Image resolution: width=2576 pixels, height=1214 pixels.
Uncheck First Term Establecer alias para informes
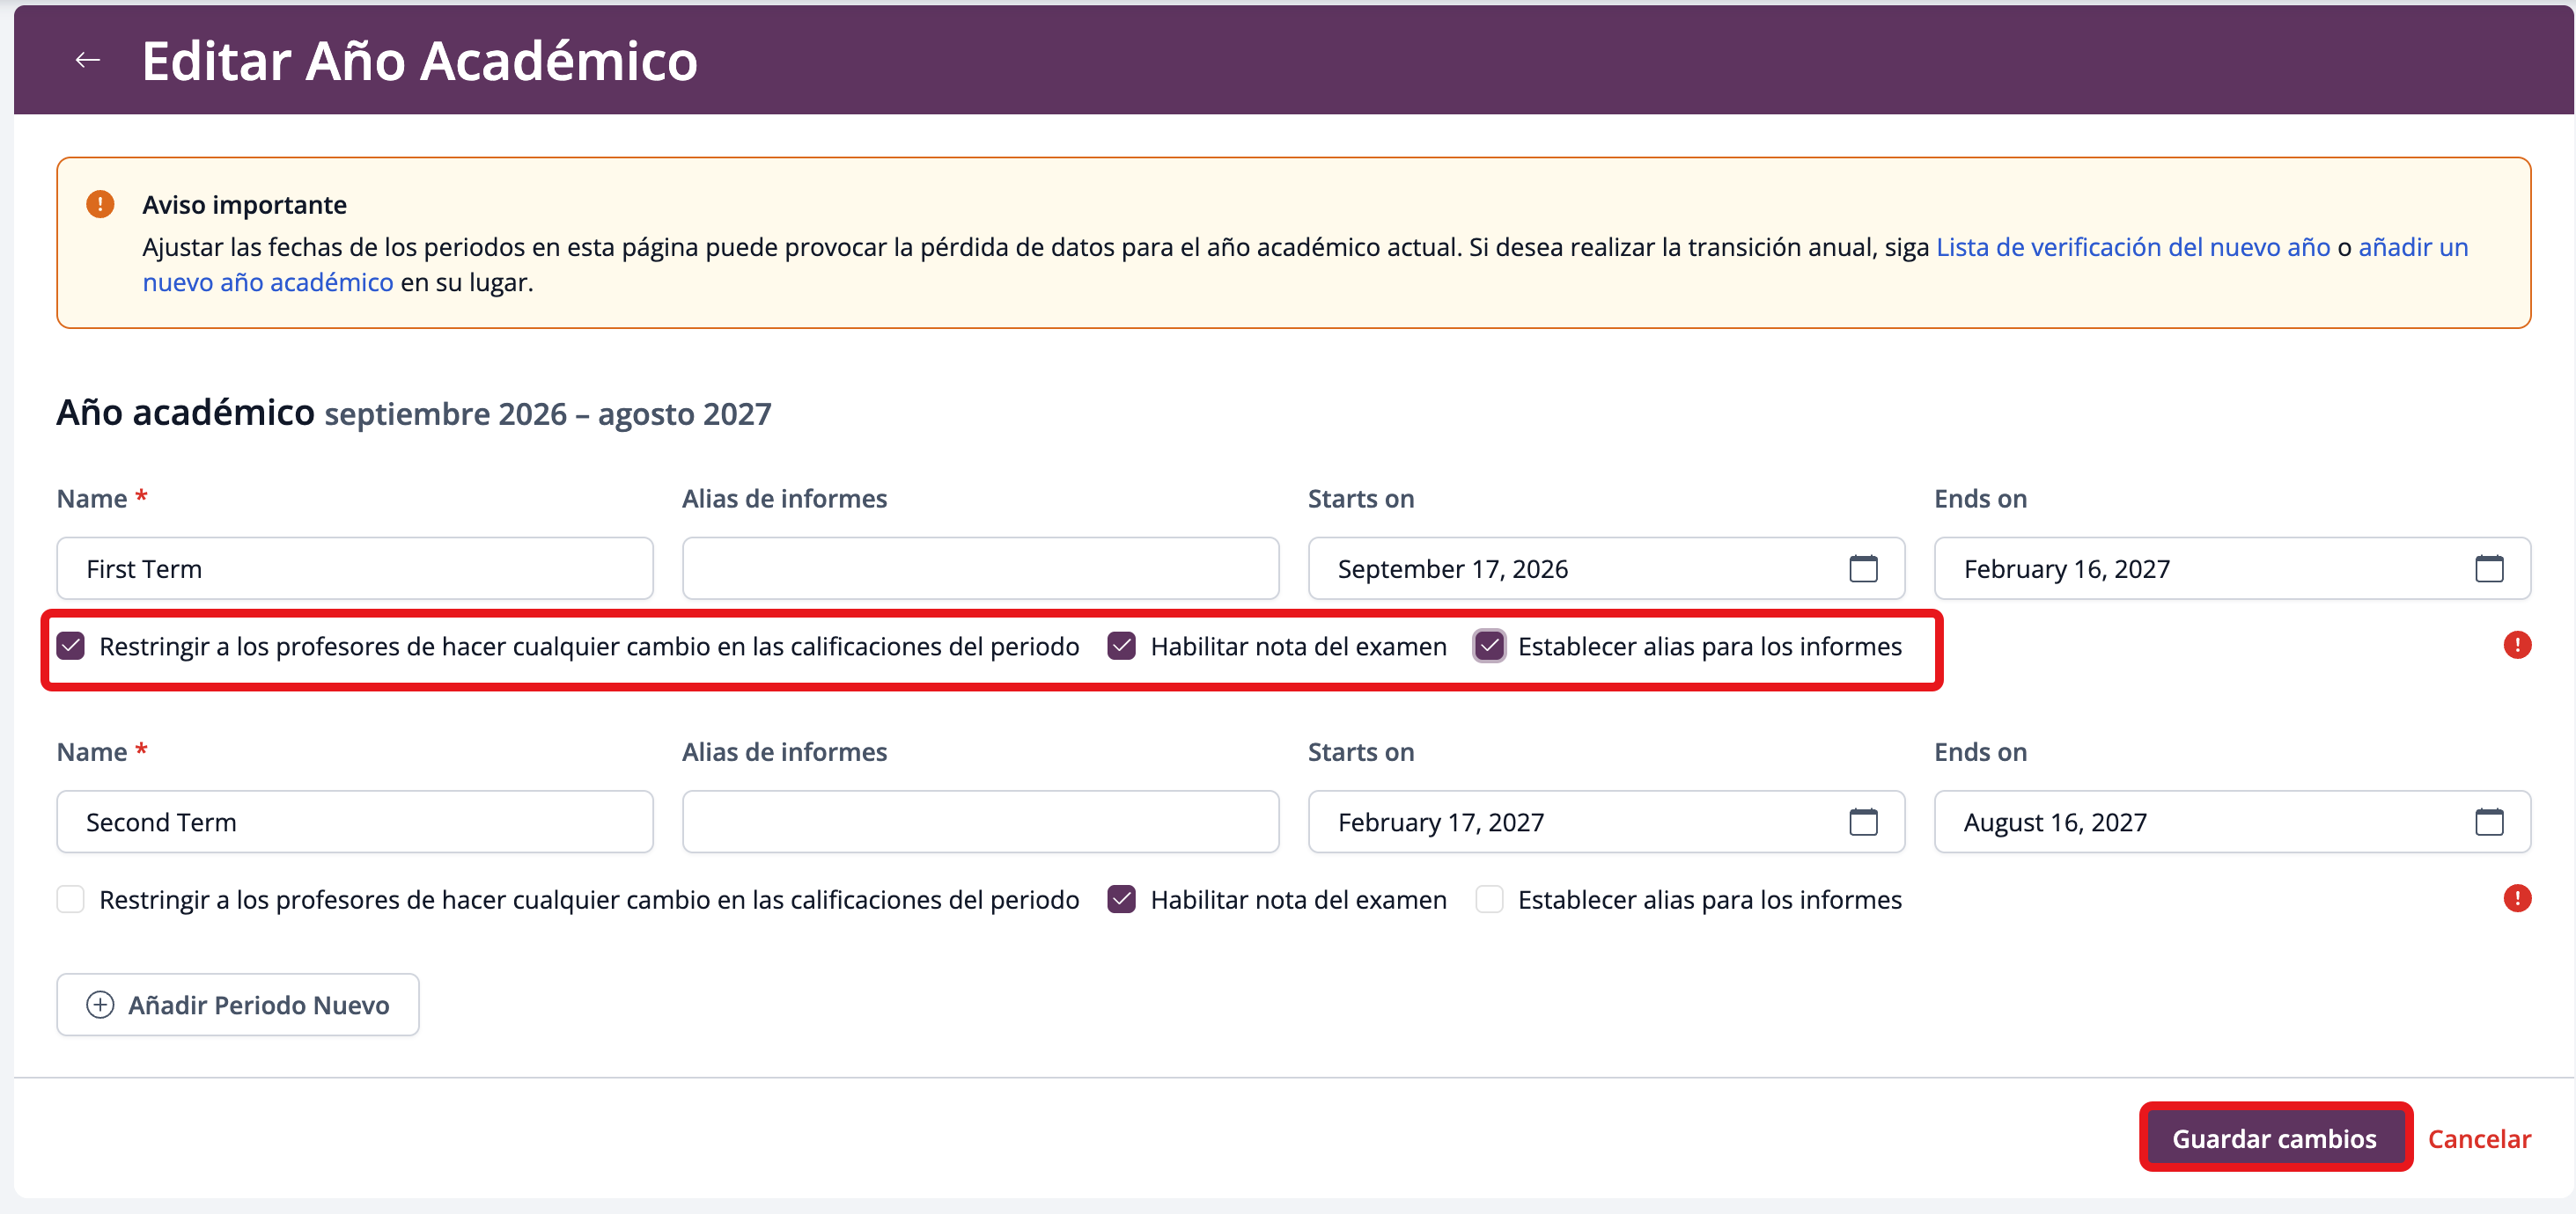(x=1489, y=647)
